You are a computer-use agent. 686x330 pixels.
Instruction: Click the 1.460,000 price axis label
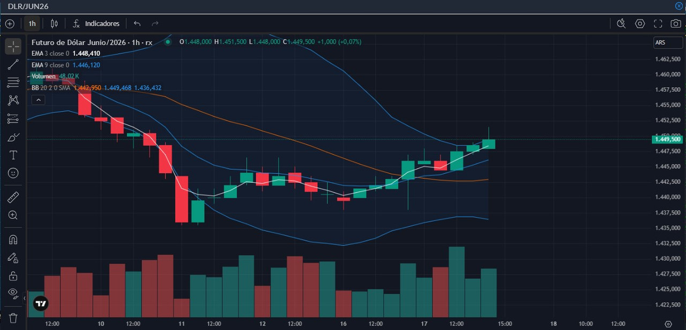pos(667,74)
